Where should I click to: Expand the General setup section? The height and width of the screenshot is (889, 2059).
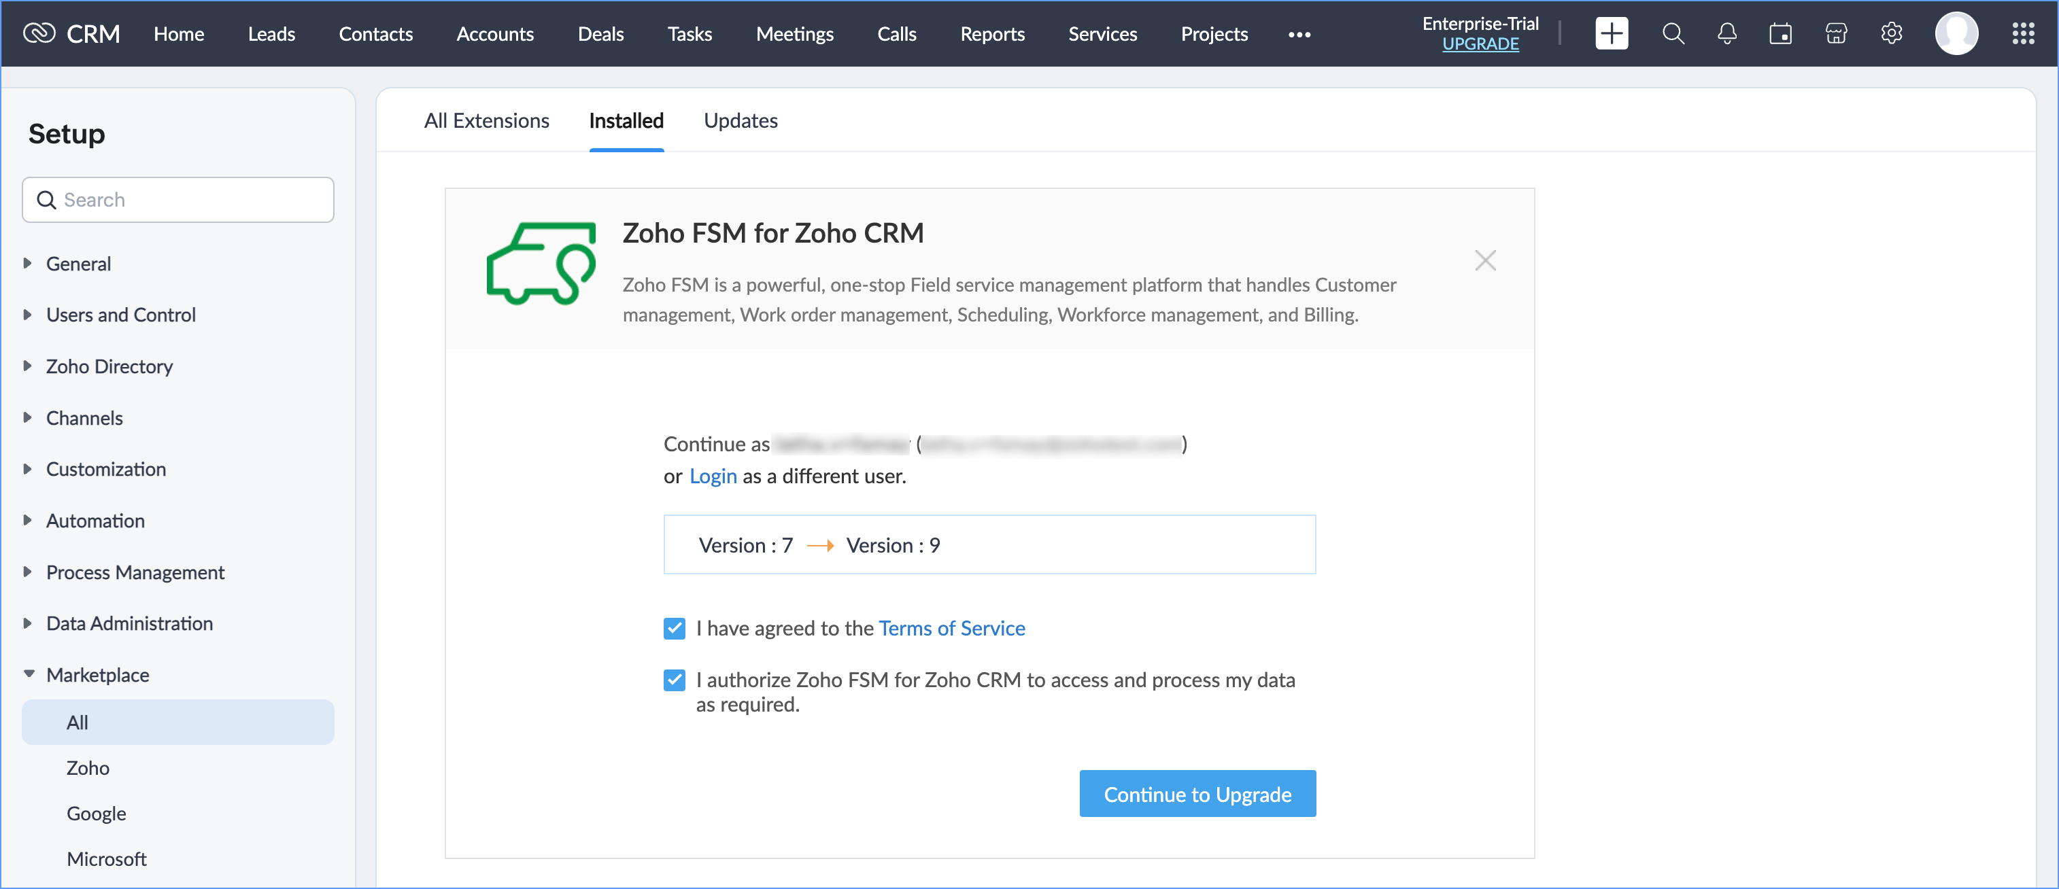pos(78,264)
